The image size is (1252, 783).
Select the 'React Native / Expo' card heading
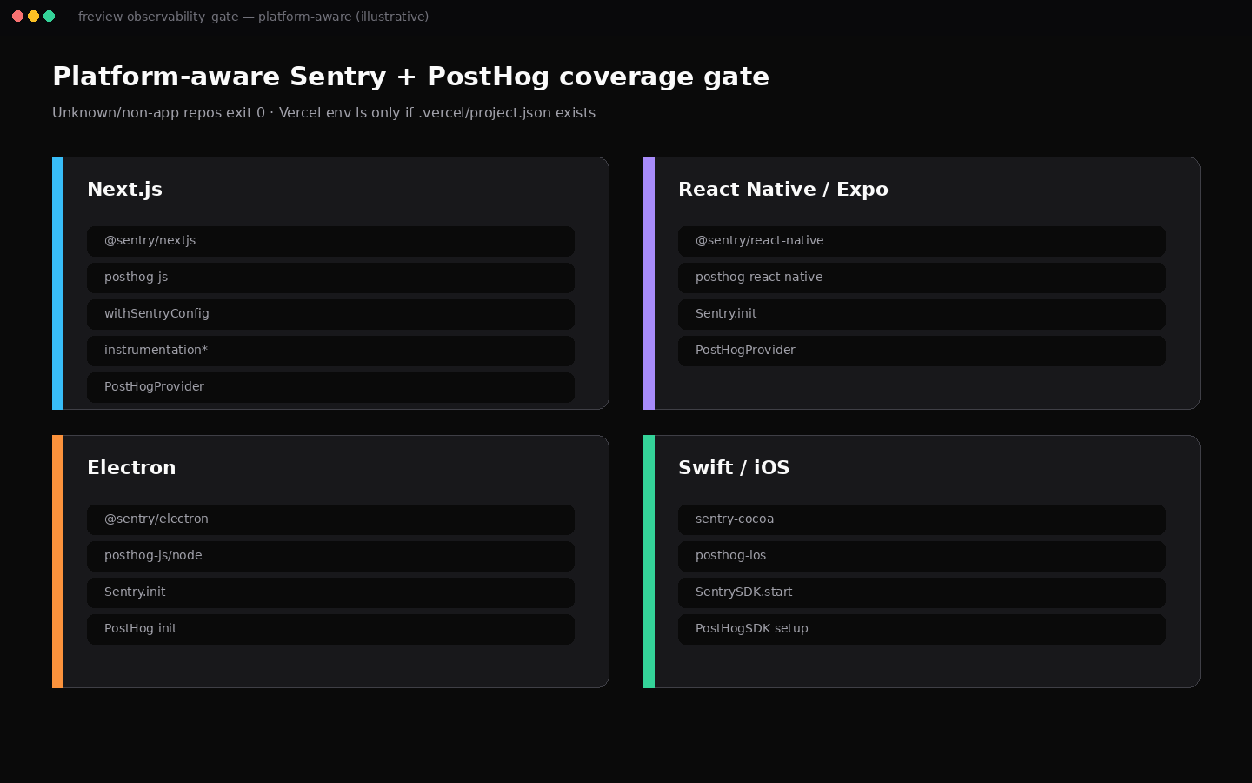[782, 190]
